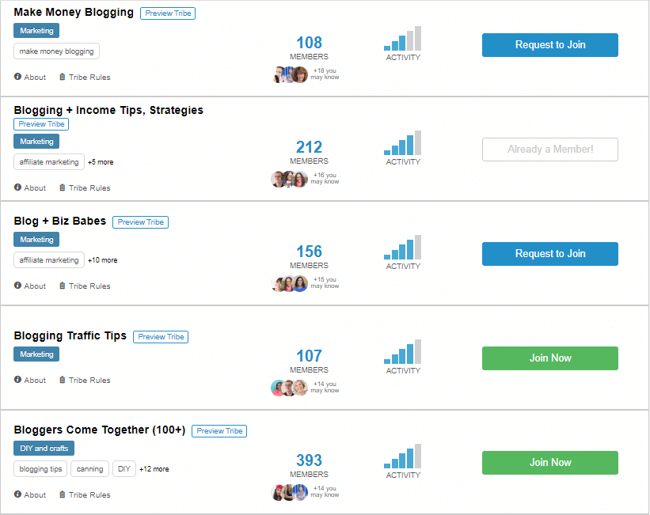Click member avatars of Make Money Blogging

291,74
